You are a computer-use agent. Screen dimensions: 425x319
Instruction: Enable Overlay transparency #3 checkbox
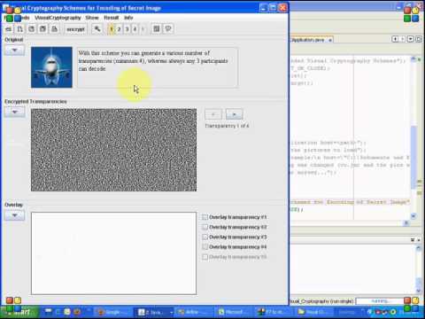205,237
